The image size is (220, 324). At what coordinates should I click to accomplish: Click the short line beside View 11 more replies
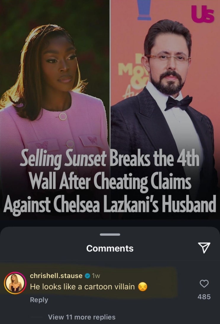coord(36,317)
